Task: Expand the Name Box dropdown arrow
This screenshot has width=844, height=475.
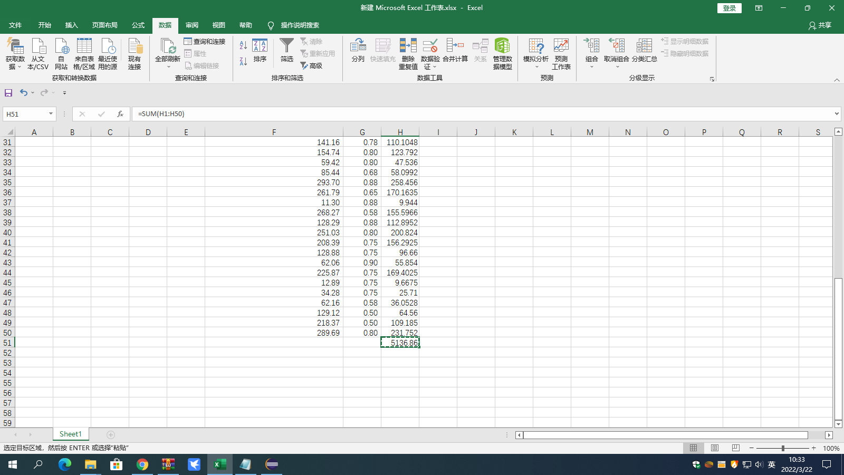Action: pyautogui.click(x=51, y=114)
